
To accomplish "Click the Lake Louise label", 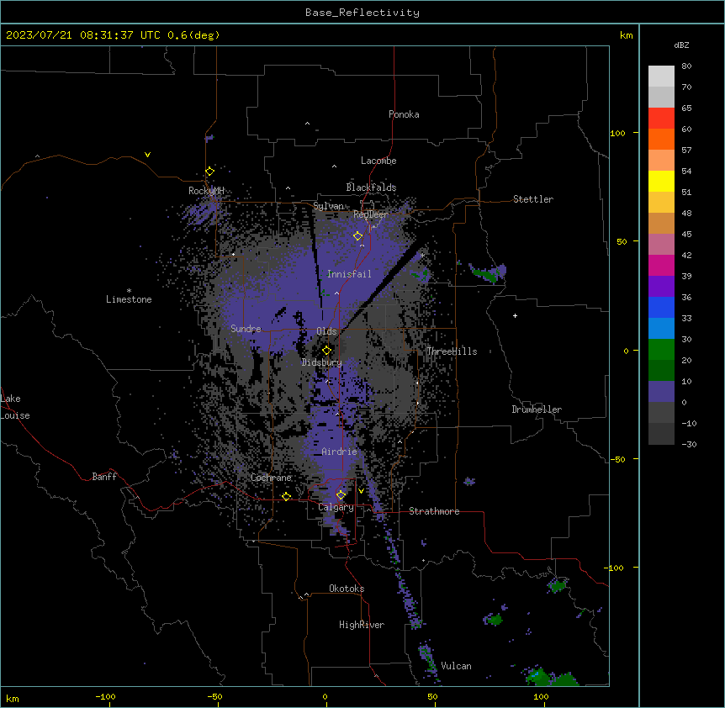I will point(15,407).
